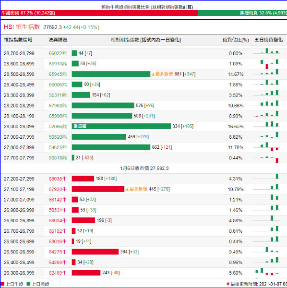Click the 10.79% street share value
The image size is (287, 288).
tap(236, 190)
